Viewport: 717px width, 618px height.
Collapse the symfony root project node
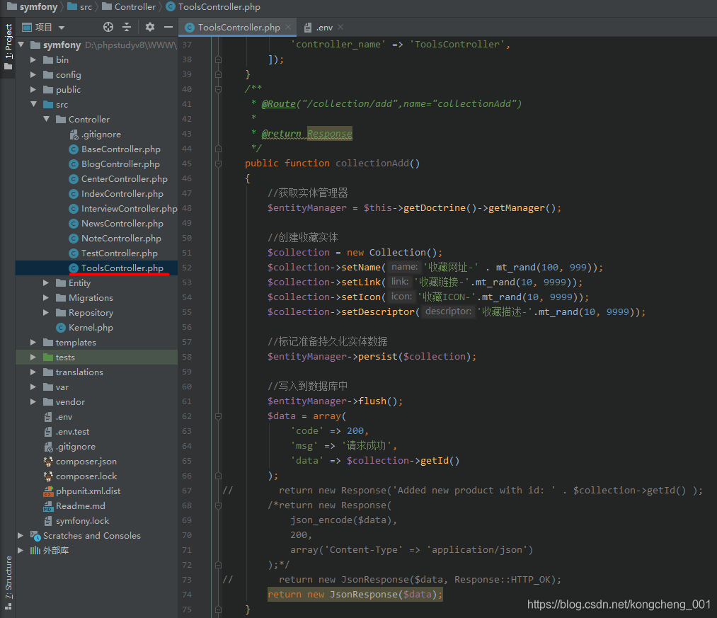click(x=21, y=45)
